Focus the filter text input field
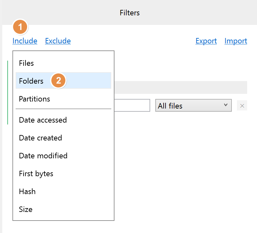The height and width of the screenshot is (233, 257). tap(132, 105)
